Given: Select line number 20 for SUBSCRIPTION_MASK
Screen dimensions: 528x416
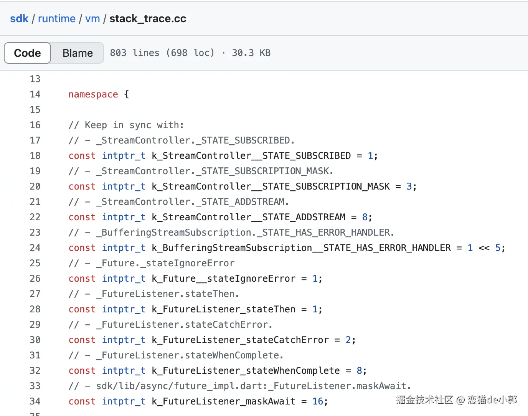Looking at the screenshot, I should 35,187.
